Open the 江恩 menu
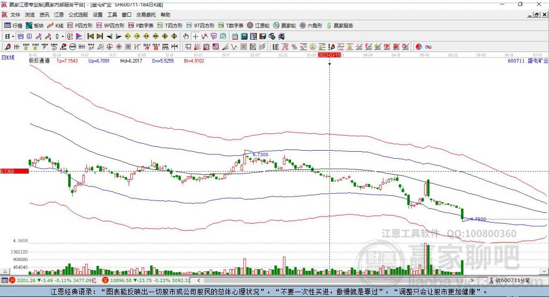The width and height of the screenshot is (549, 297). [x=59, y=14]
